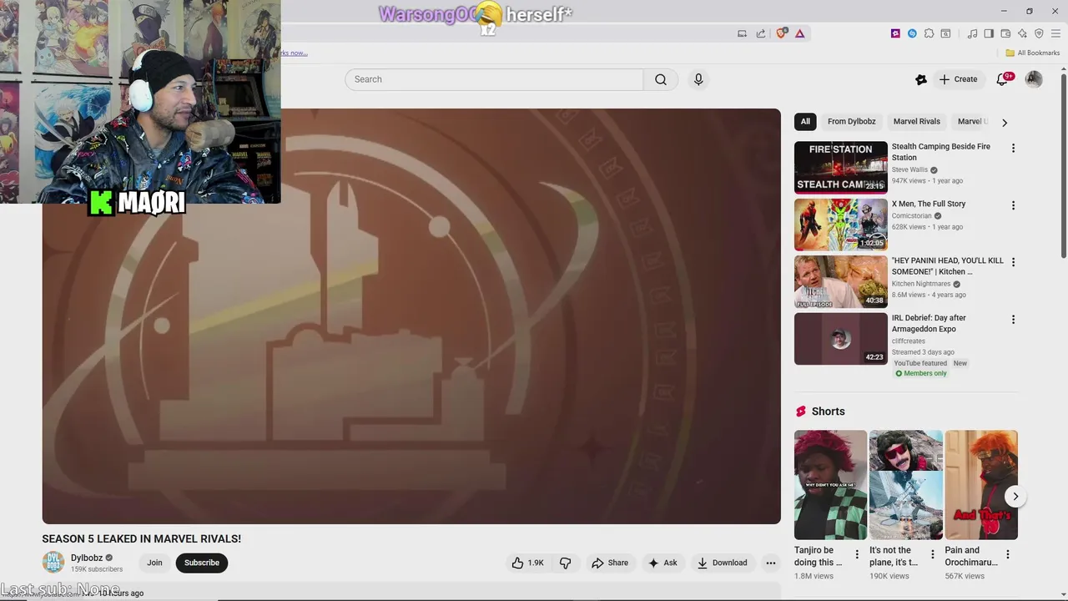This screenshot has width=1068, height=601.
Task: Open the extensions puzzle icon
Action: point(929,33)
